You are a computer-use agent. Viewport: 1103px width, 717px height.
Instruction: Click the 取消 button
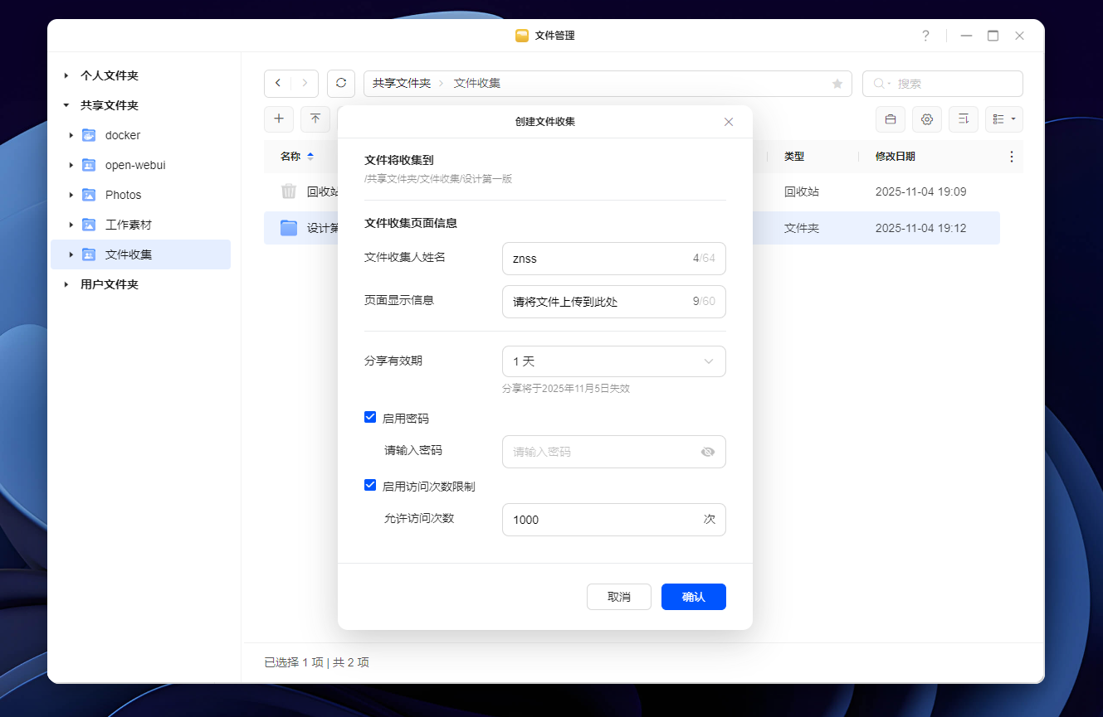pyautogui.click(x=619, y=597)
